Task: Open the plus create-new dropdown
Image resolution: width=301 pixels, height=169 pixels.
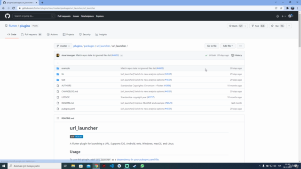Action: pyautogui.click(x=284, y=16)
